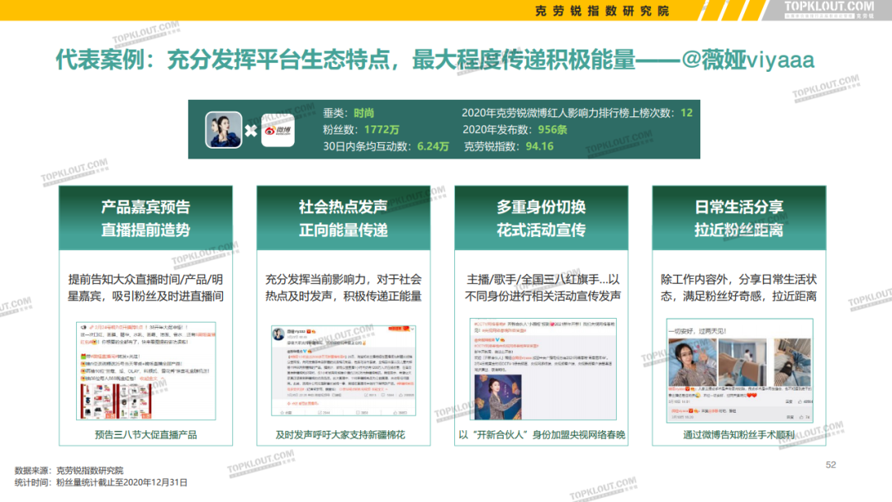892x502 pixels.
Task: Open the 三八节 promo Weibo post screenshot
Action: (x=146, y=371)
